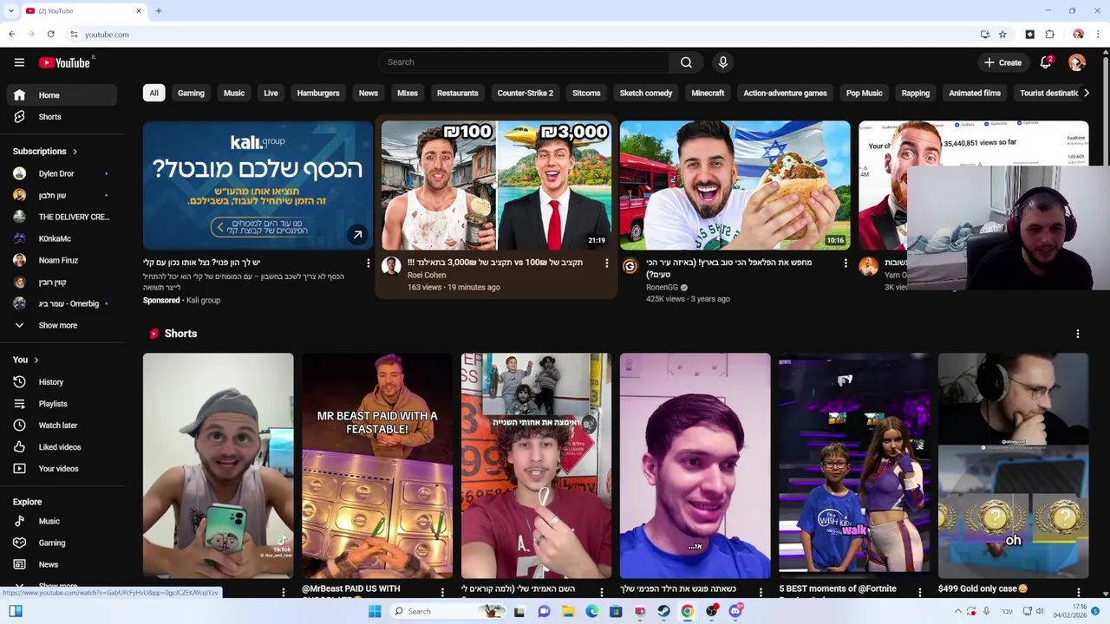Open Noam Firuz subscription channel
This screenshot has height=624, width=1110.
point(61,260)
